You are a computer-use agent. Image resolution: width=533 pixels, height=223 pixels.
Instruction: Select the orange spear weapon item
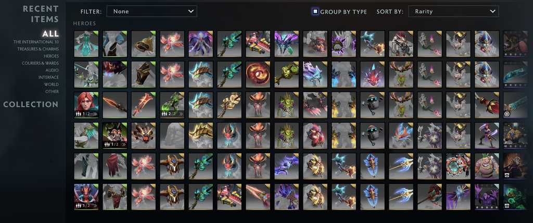pos(115,105)
